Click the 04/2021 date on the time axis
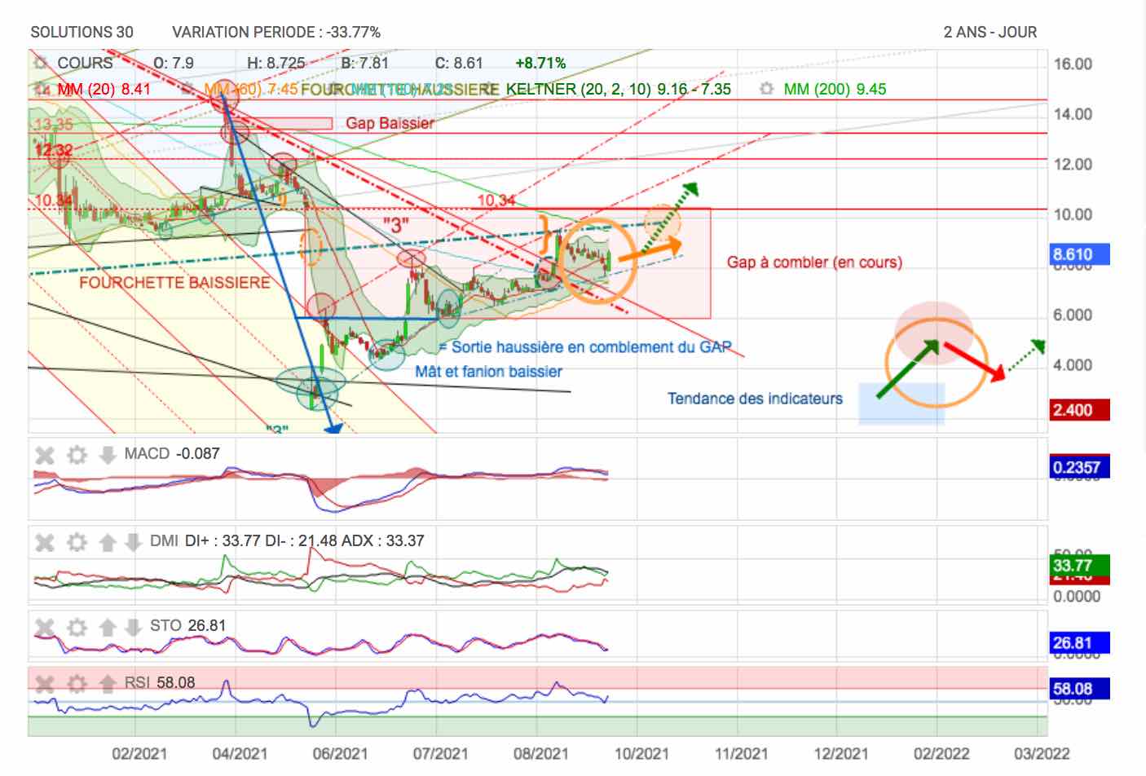The height and width of the screenshot is (776, 1146). [x=240, y=754]
